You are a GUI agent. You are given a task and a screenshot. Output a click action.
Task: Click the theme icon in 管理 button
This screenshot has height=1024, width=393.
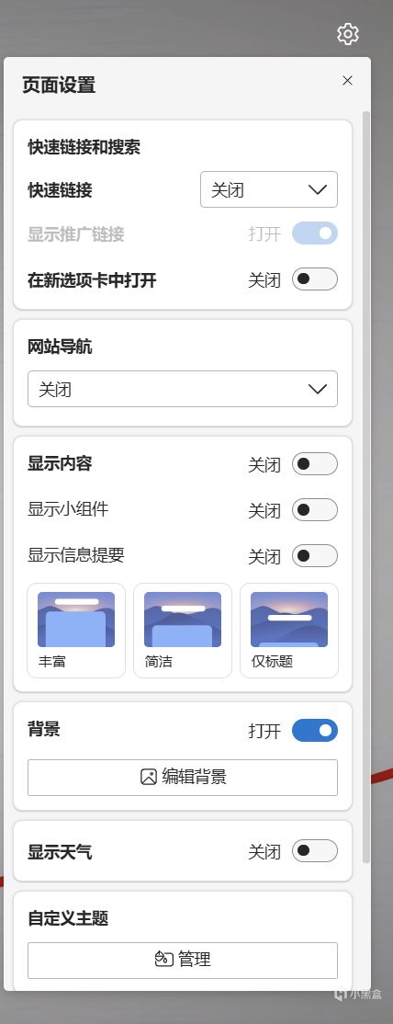click(x=163, y=959)
